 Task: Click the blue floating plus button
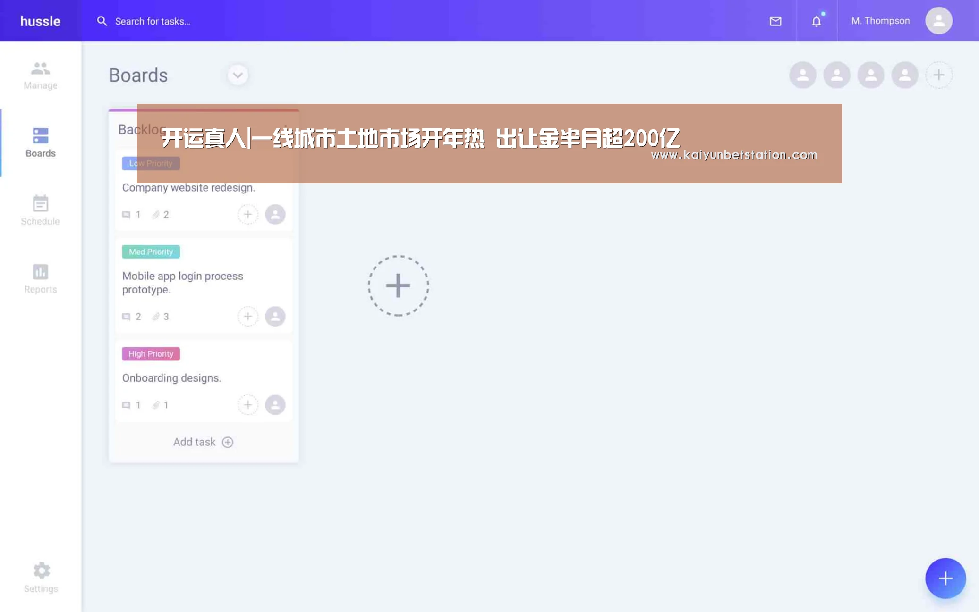pos(945,578)
